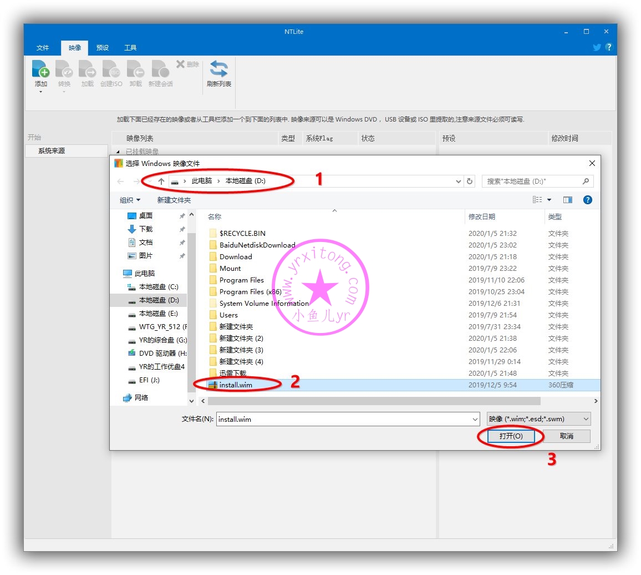
Task: Click the Refresh list toolbar icon
Action: tap(218, 69)
